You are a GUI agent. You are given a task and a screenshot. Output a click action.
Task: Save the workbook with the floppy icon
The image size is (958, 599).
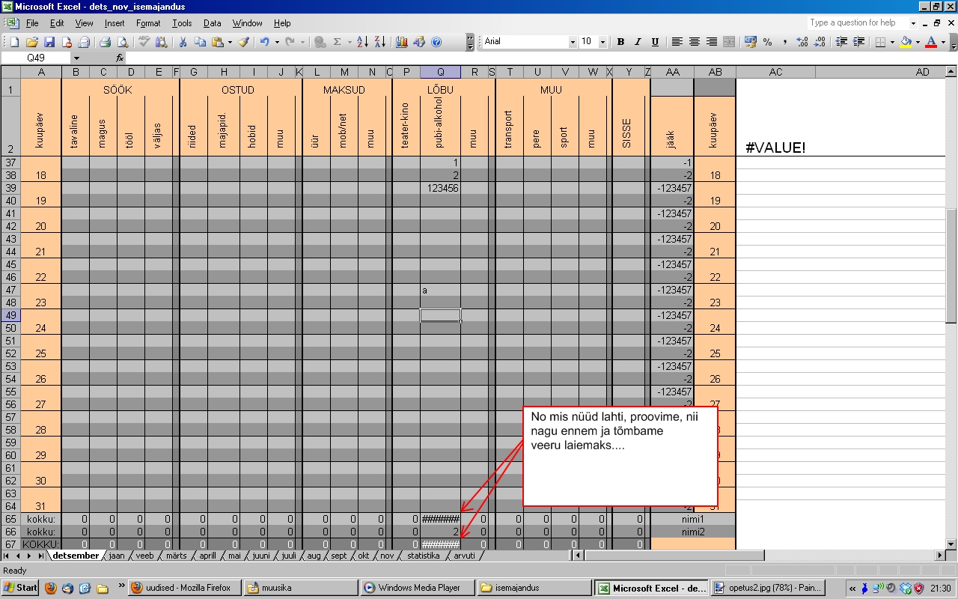pyautogui.click(x=49, y=42)
